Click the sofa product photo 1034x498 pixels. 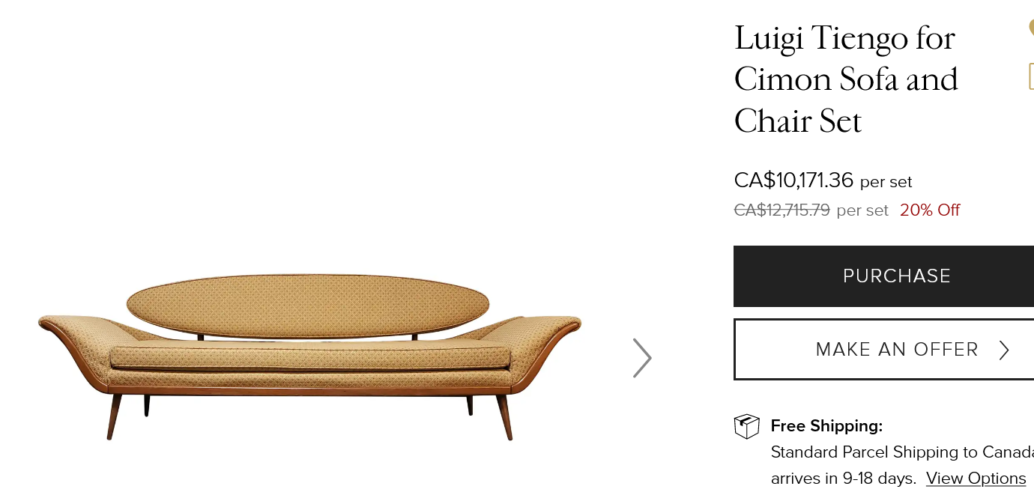(309, 356)
